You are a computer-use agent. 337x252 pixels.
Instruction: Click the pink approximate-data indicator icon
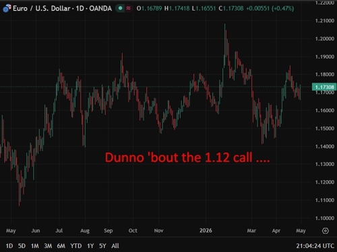[129, 8]
